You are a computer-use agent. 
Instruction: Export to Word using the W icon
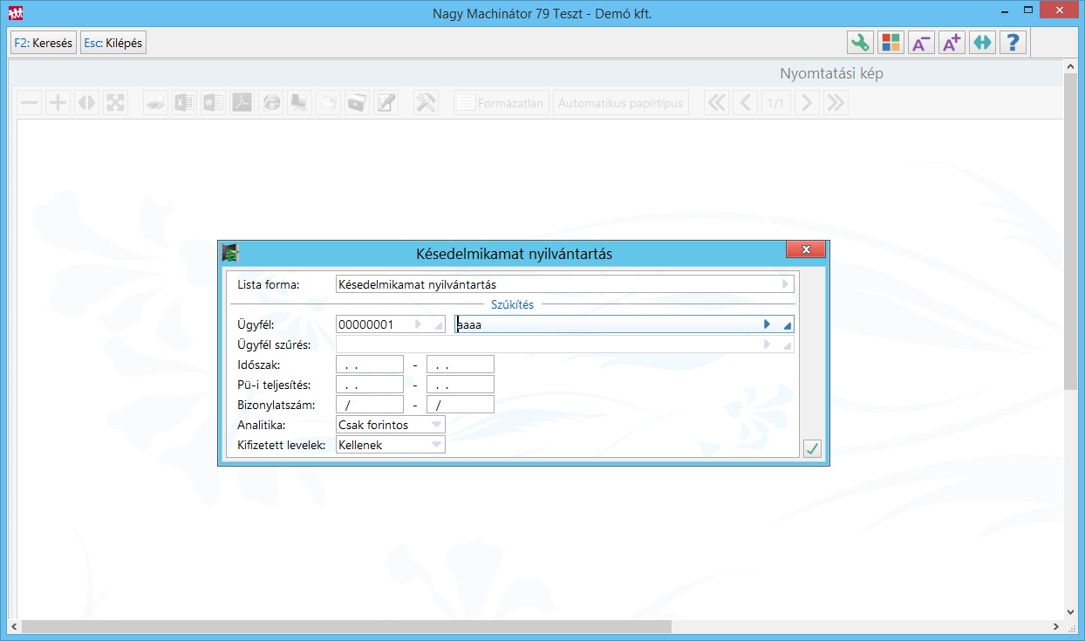(213, 103)
